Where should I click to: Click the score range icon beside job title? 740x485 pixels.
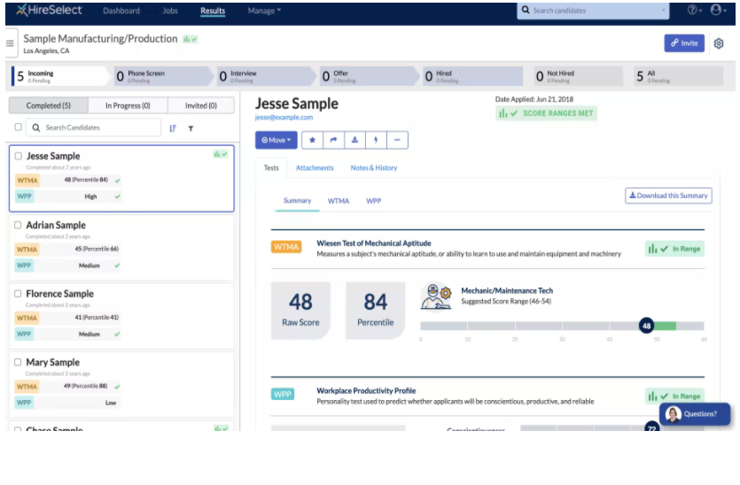click(x=191, y=39)
